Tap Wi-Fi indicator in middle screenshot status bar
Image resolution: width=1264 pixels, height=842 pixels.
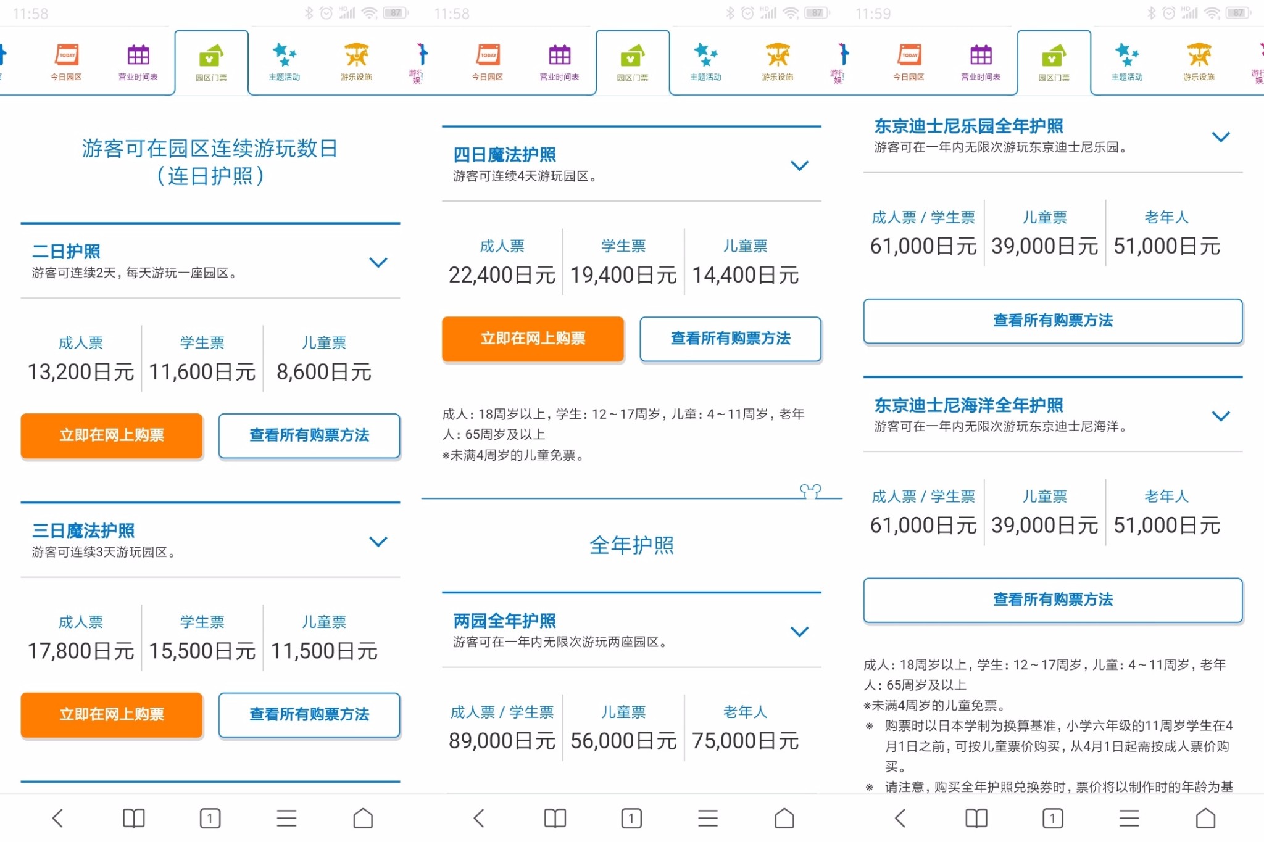pos(791,13)
